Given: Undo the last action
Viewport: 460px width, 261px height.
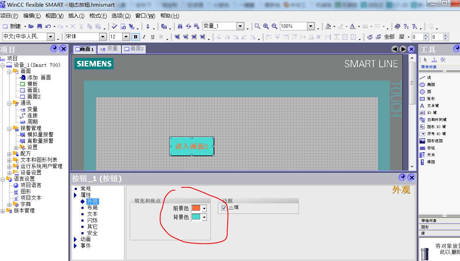Looking at the screenshot, I should [x=48, y=26].
